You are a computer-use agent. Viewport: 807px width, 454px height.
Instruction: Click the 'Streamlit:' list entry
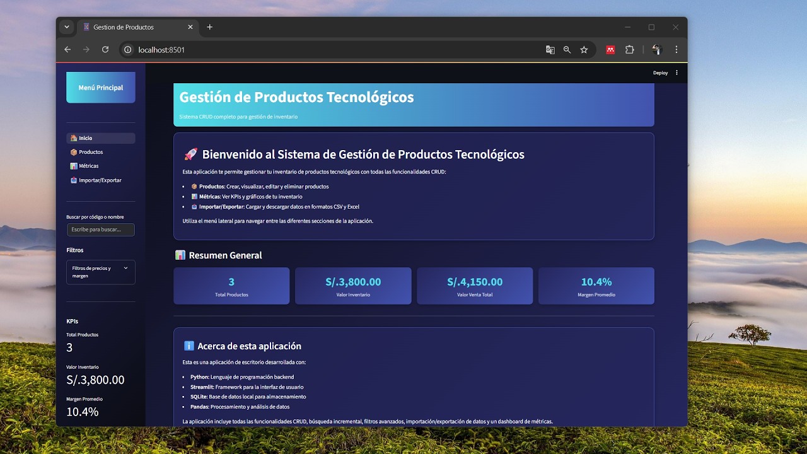point(247,387)
